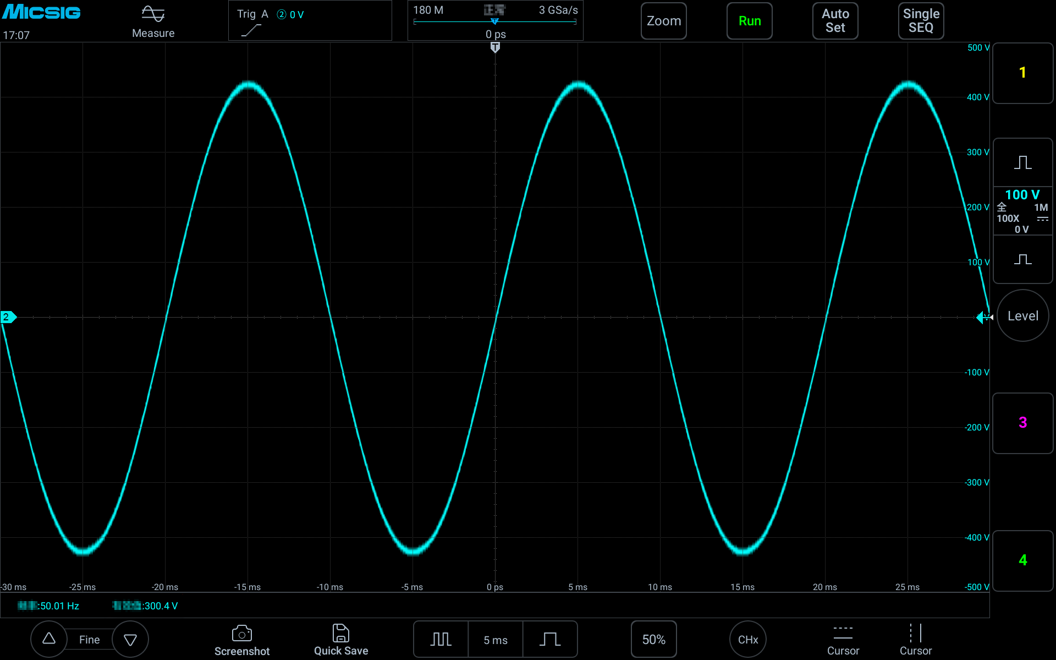Take a Screenshot
The width and height of the screenshot is (1056, 660).
pos(242,639)
